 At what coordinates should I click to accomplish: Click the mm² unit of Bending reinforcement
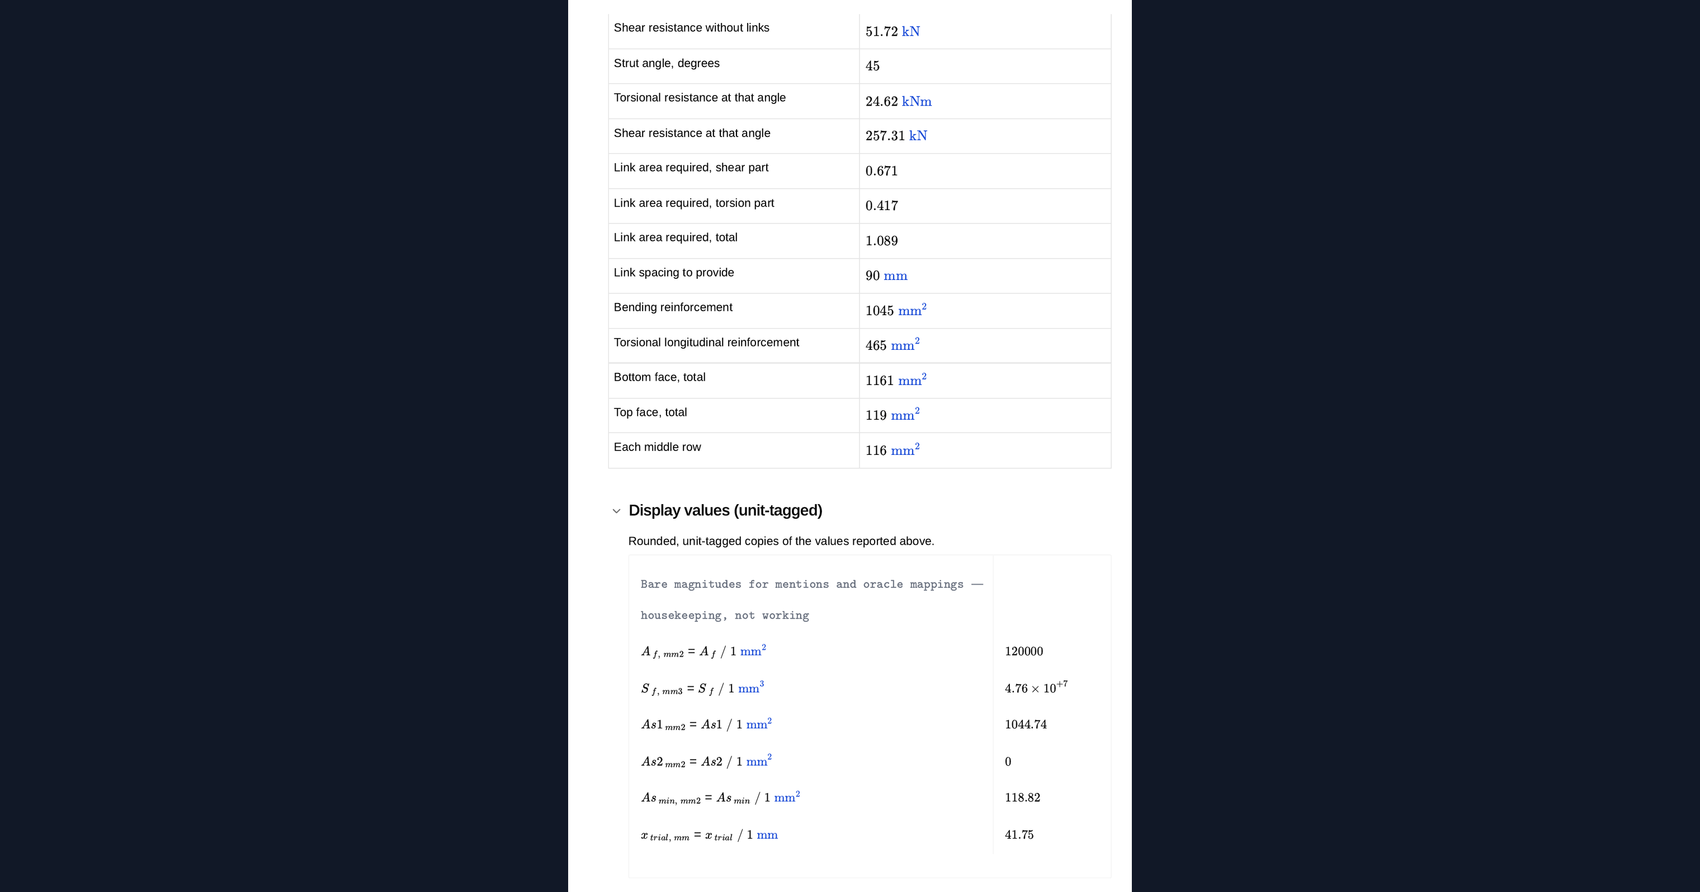(x=912, y=310)
